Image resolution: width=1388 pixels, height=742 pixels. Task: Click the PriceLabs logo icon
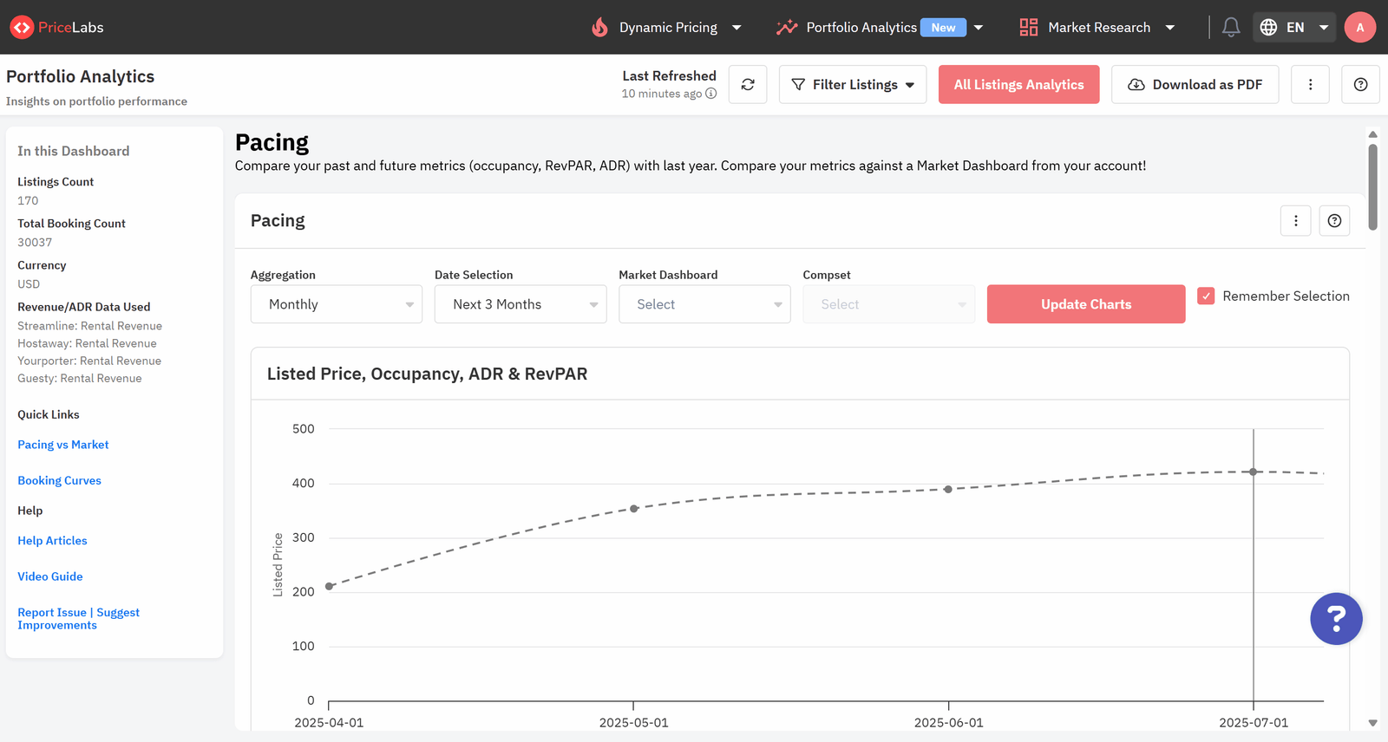coord(22,28)
